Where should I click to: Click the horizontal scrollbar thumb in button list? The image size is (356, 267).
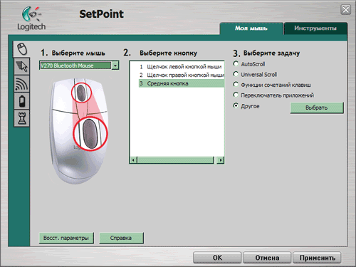[175, 160]
